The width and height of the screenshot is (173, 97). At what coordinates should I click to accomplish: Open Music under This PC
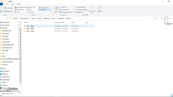(x=4, y=82)
